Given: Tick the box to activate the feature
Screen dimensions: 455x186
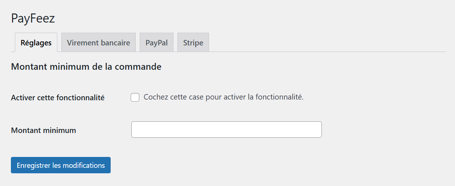Looking at the screenshot, I should click(135, 97).
